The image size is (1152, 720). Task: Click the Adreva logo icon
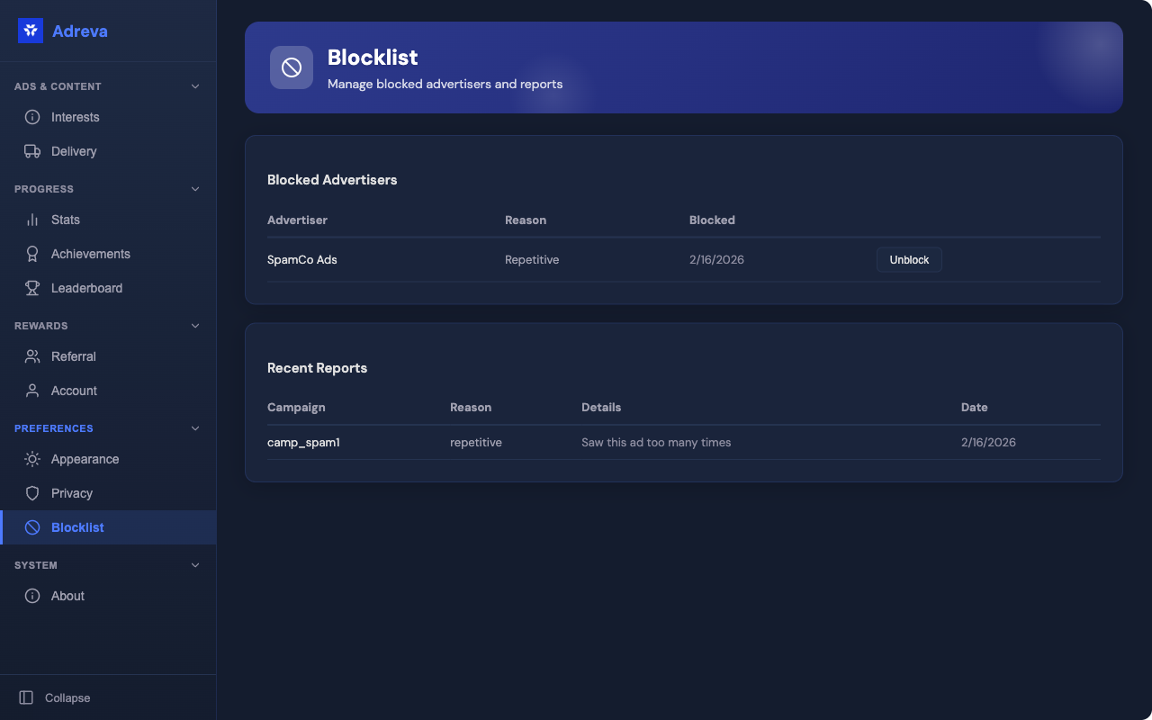coord(31,31)
